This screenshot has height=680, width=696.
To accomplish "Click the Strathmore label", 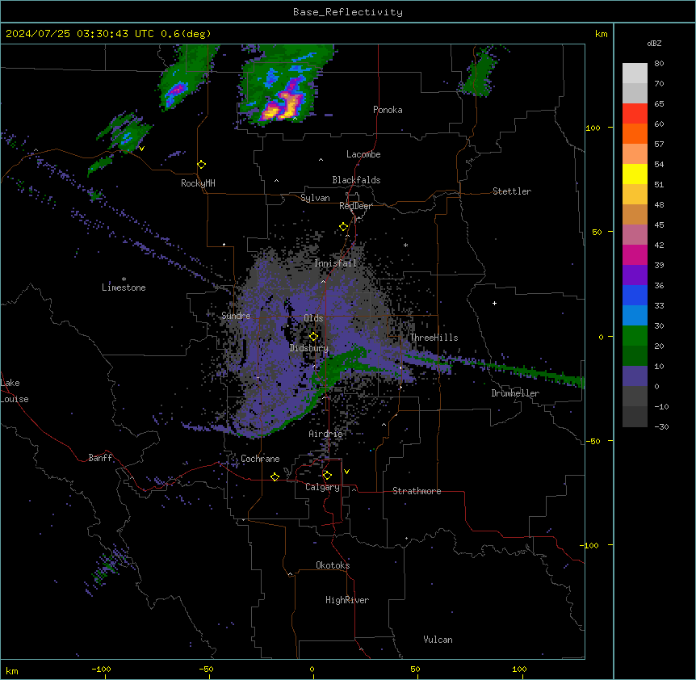I will click(417, 491).
